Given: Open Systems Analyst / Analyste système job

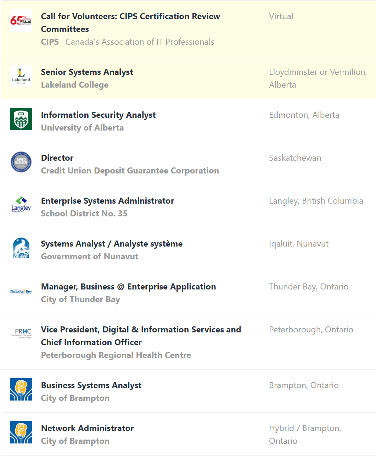Looking at the screenshot, I should coord(112,244).
